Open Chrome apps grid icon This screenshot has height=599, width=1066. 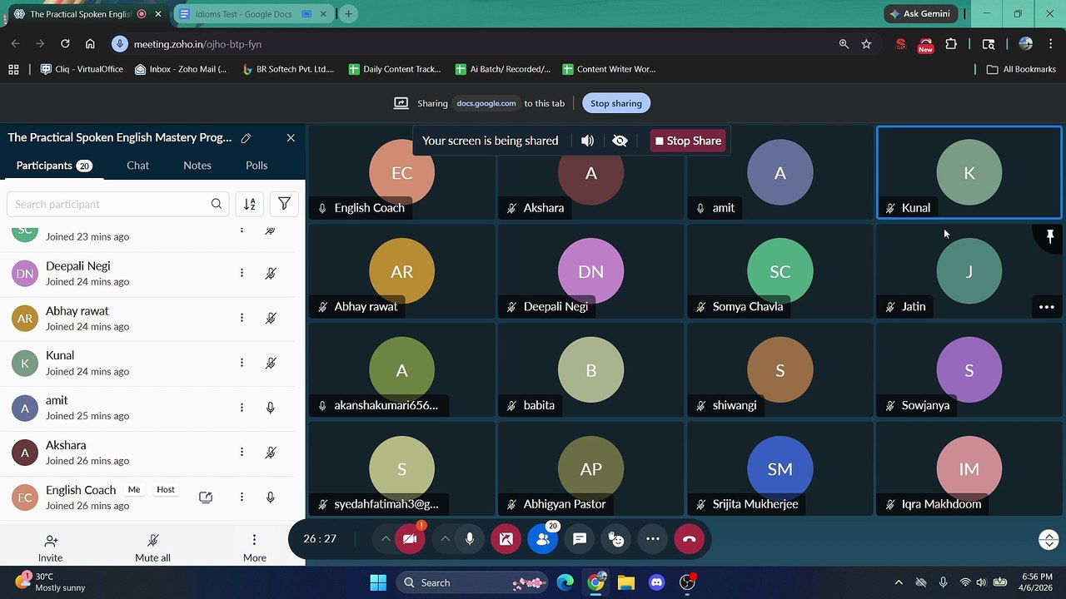13,69
